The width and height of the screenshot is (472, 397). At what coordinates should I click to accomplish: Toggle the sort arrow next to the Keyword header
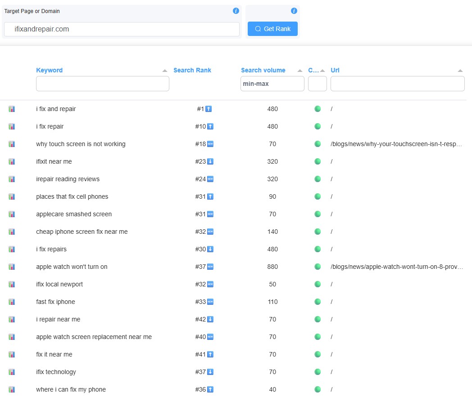click(165, 71)
